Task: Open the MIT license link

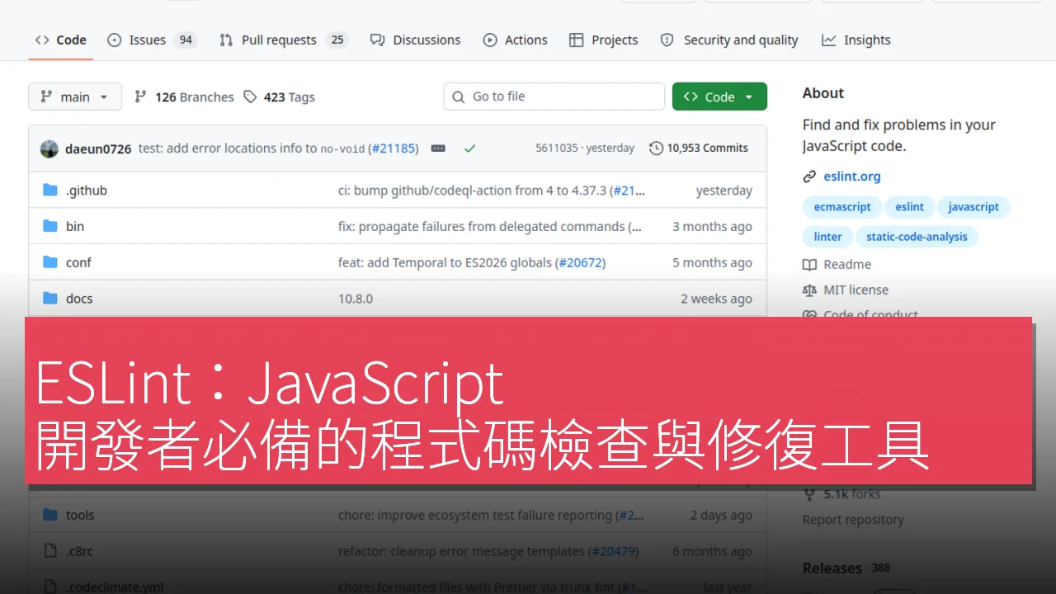Action: point(856,290)
